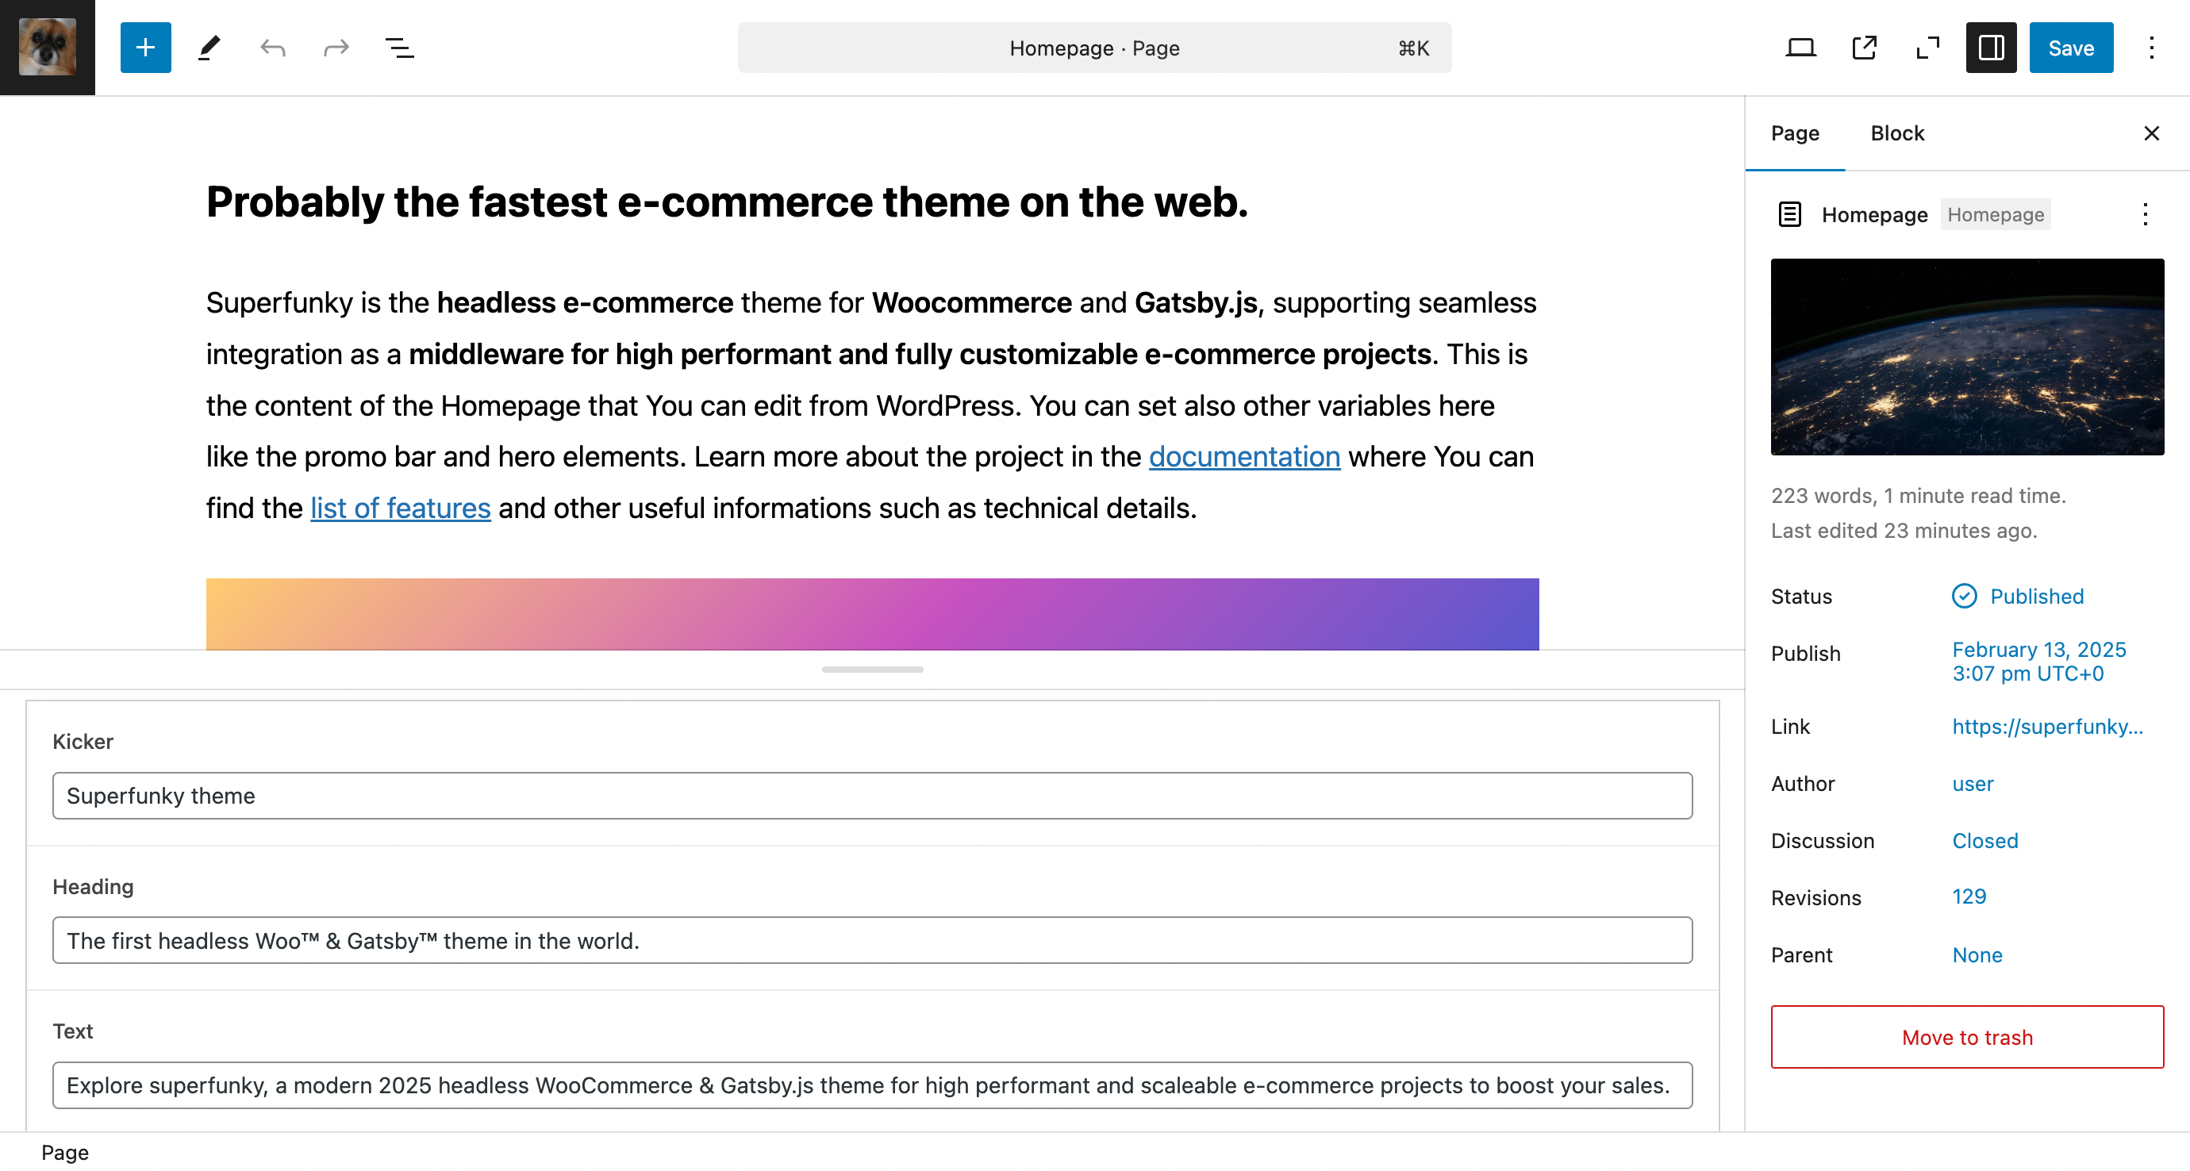This screenshot has width=2190, height=1171.
Task: View the page in new tab
Action: click(1864, 48)
